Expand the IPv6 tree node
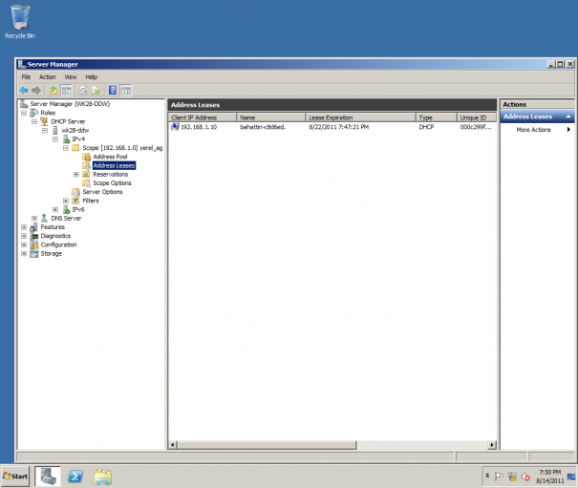Viewport: 578px width, 488px height. pos(55,210)
